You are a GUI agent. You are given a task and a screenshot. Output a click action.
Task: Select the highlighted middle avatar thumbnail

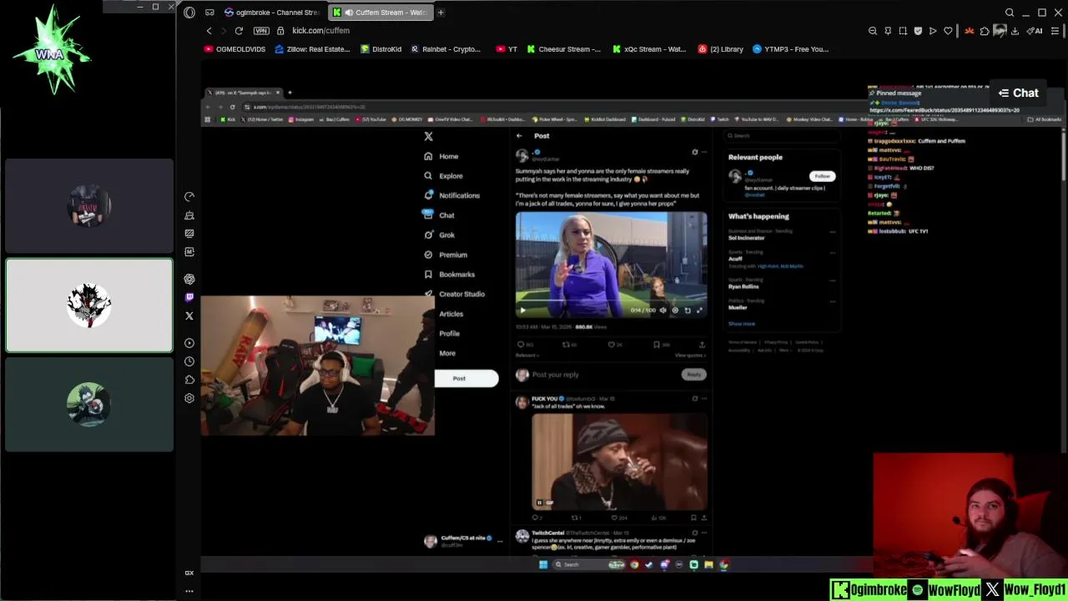89,306
